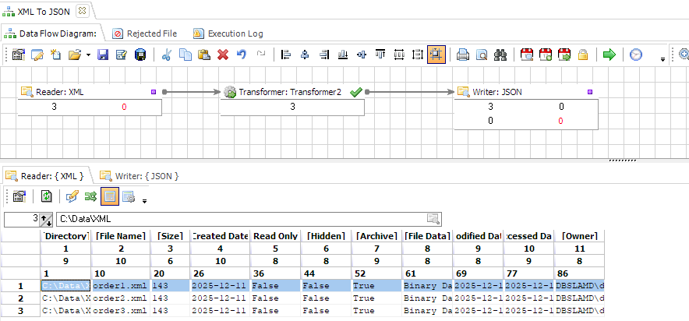The image size is (689, 321).
Task: Delete using the red X icon
Action: pos(223,55)
